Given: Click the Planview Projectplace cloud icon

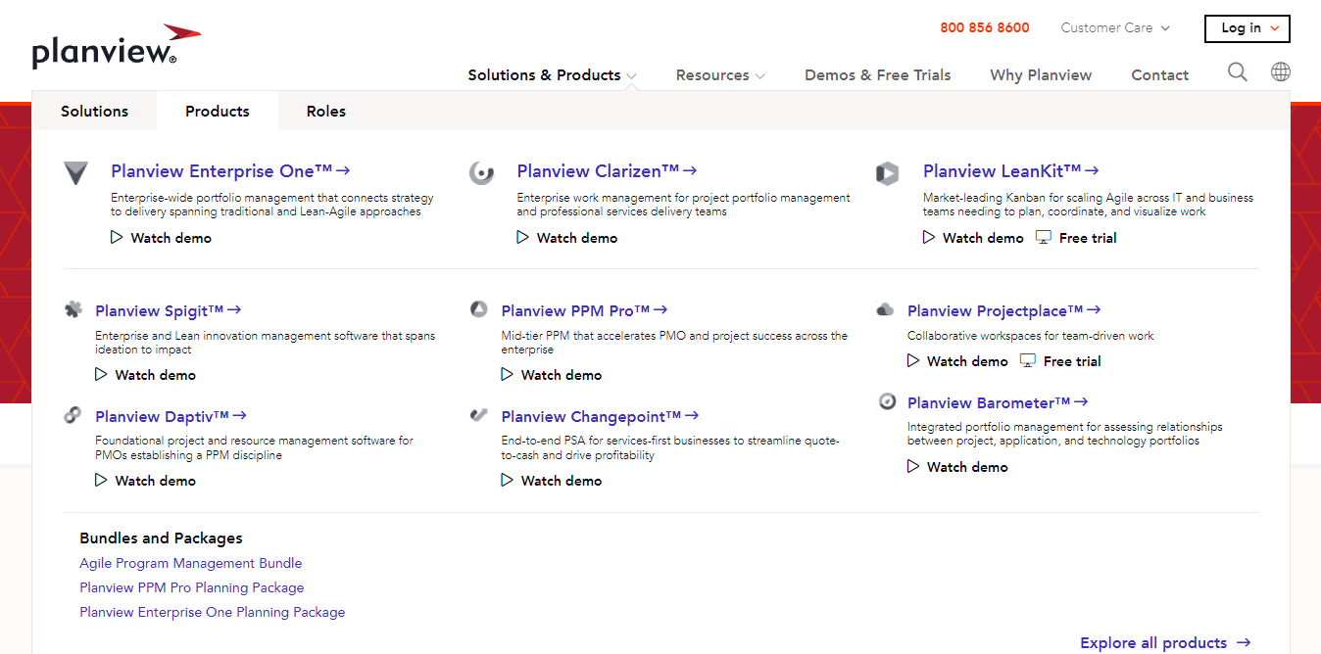Looking at the screenshot, I should [885, 310].
